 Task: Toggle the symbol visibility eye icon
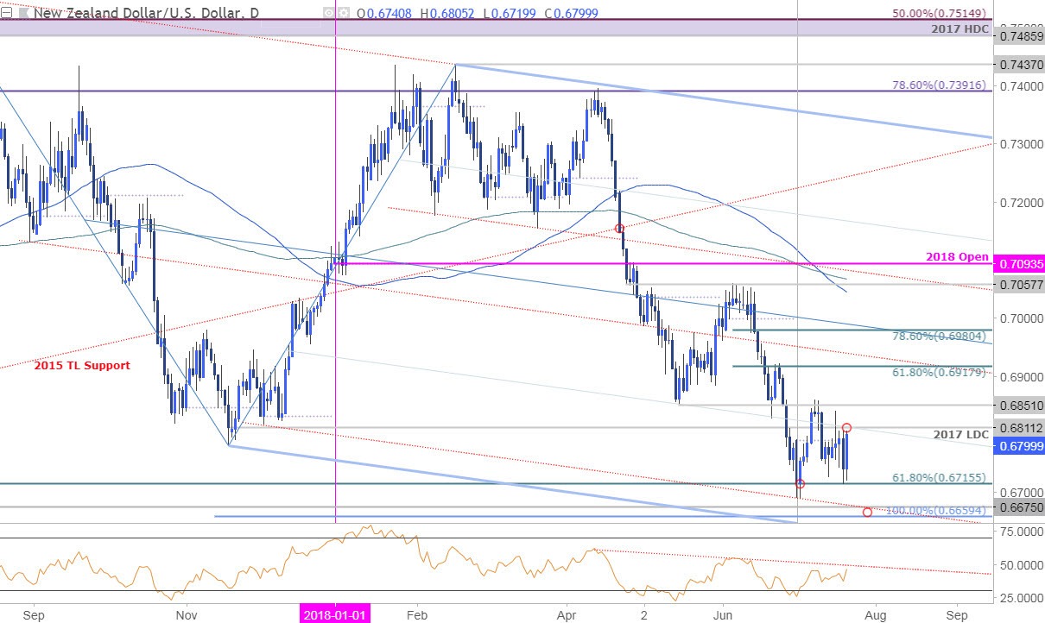click(329, 13)
